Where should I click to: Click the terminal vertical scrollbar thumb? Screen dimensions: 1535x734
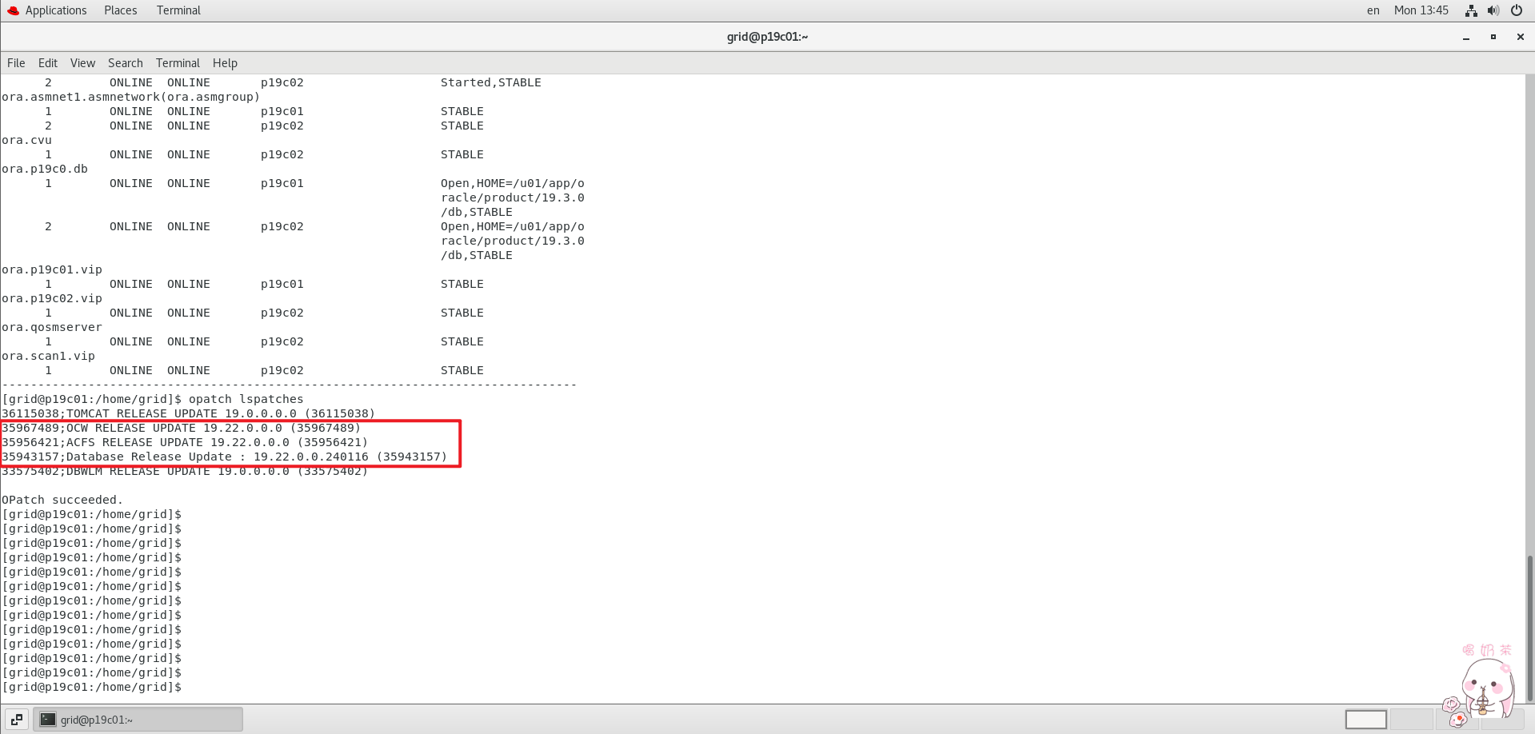1529,628
